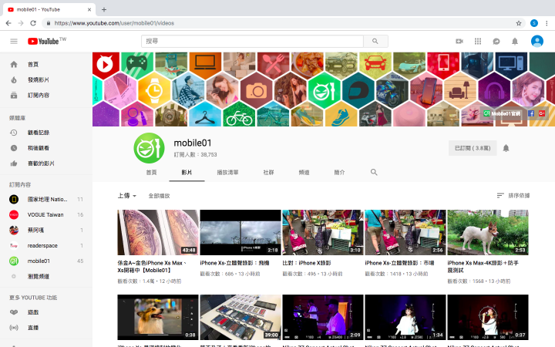The image size is (555, 347).
Task: Open VOGUE Taiwan subscription channel
Action: point(46,214)
